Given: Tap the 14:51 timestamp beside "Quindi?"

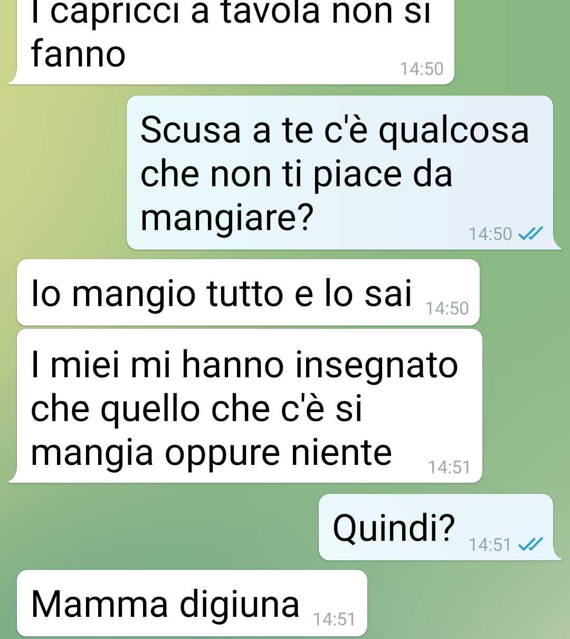Looking at the screenshot, I should (490, 544).
